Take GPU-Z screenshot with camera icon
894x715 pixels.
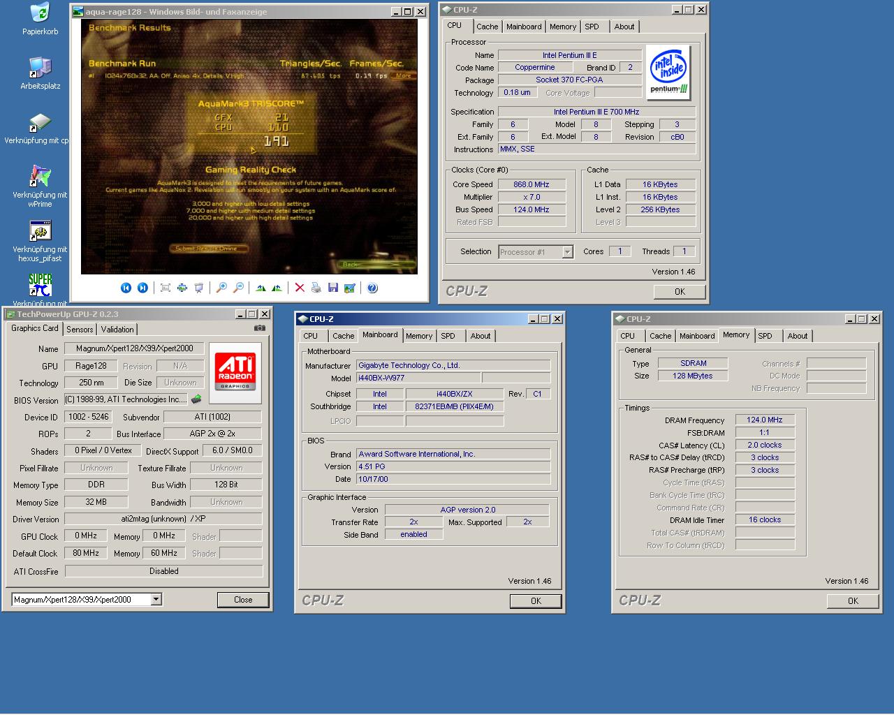tap(260, 328)
